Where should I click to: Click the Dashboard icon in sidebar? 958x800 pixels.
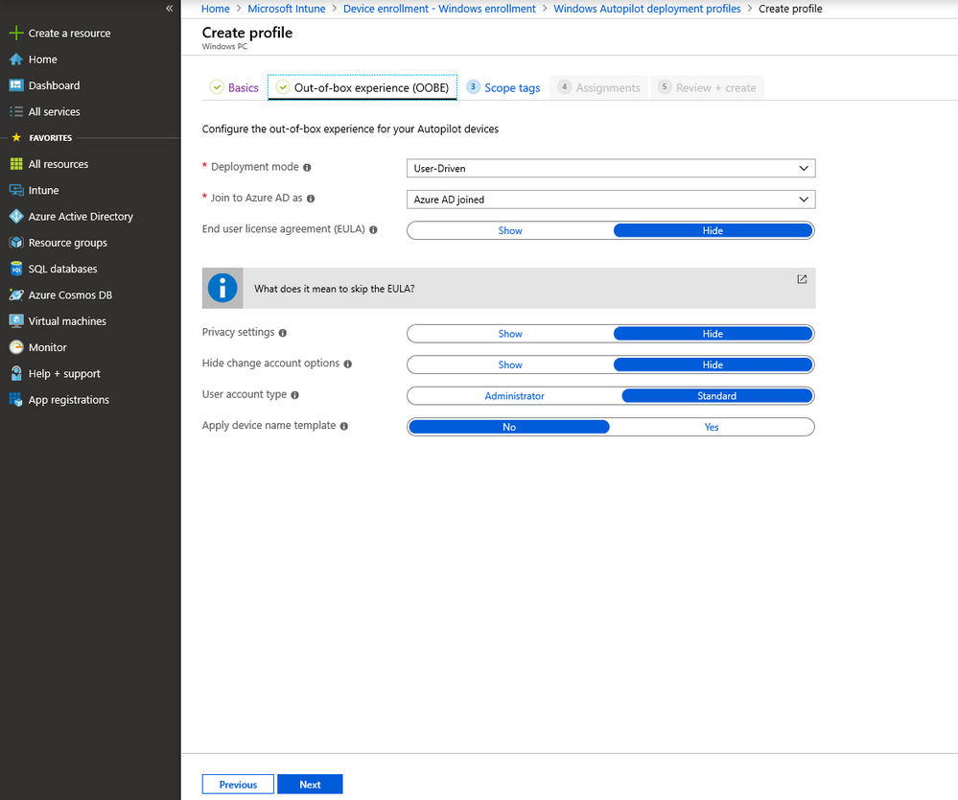16,85
